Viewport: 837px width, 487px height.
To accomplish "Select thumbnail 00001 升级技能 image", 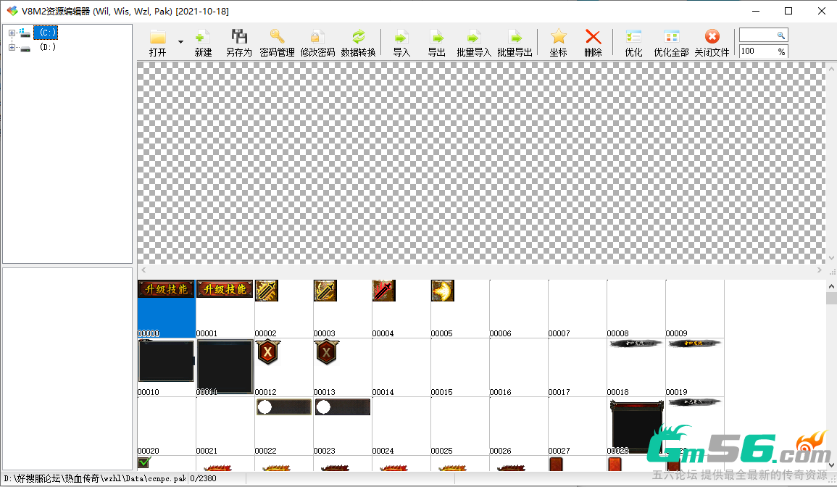I will (225, 289).
